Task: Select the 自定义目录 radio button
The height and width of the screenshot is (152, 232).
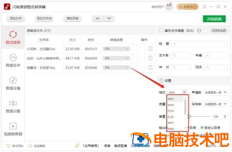Action: pos(202,128)
